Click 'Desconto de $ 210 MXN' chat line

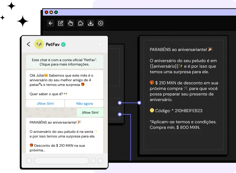tap(57, 146)
